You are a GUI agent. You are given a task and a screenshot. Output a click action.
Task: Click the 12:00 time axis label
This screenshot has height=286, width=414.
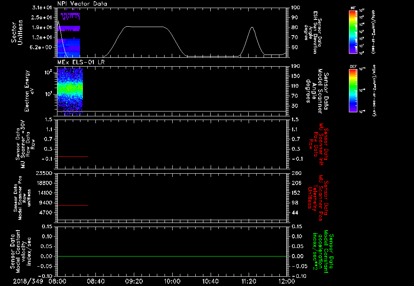(287, 281)
